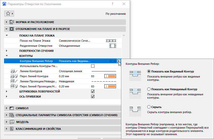The width and height of the screenshot is (214, 139).
Task: Select the Разделенные Отверстия row
Action: click(x=63, y=46)
